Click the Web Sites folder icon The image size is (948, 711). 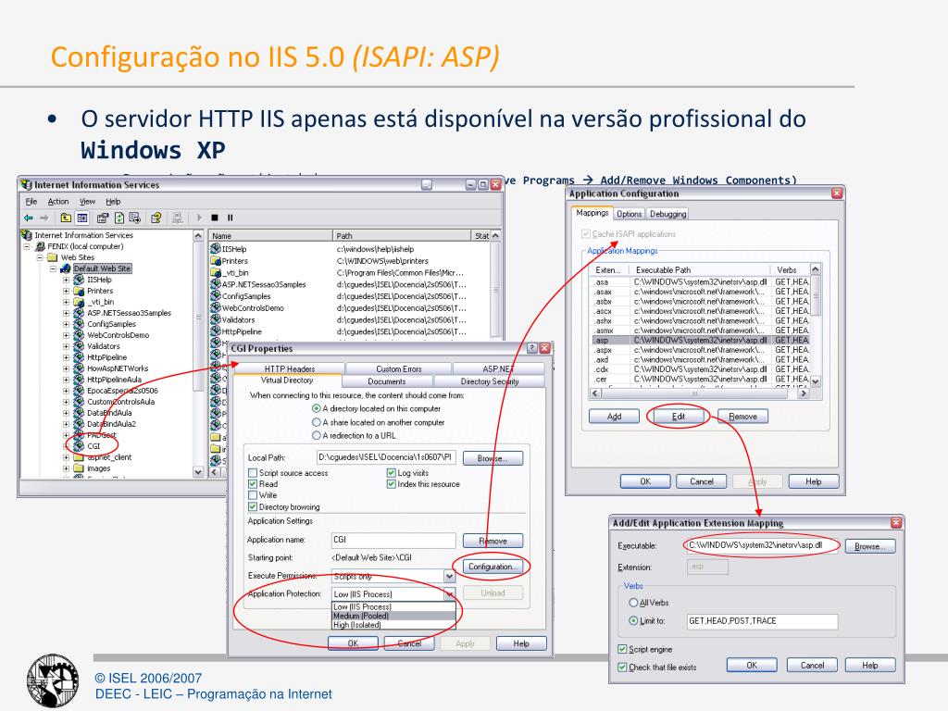[53, 257]
